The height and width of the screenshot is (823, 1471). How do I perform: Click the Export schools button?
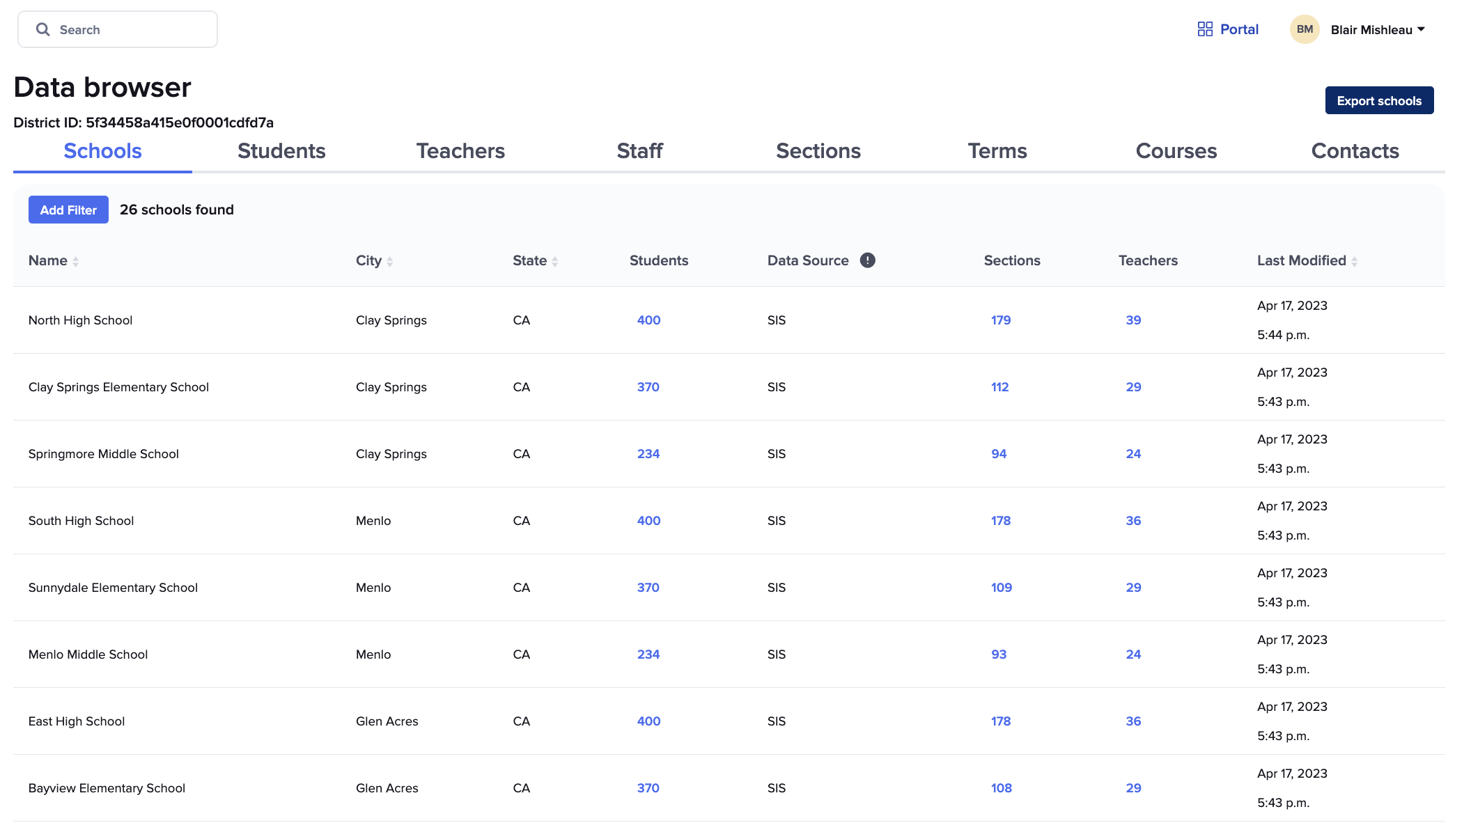[x=1378, y=100]
